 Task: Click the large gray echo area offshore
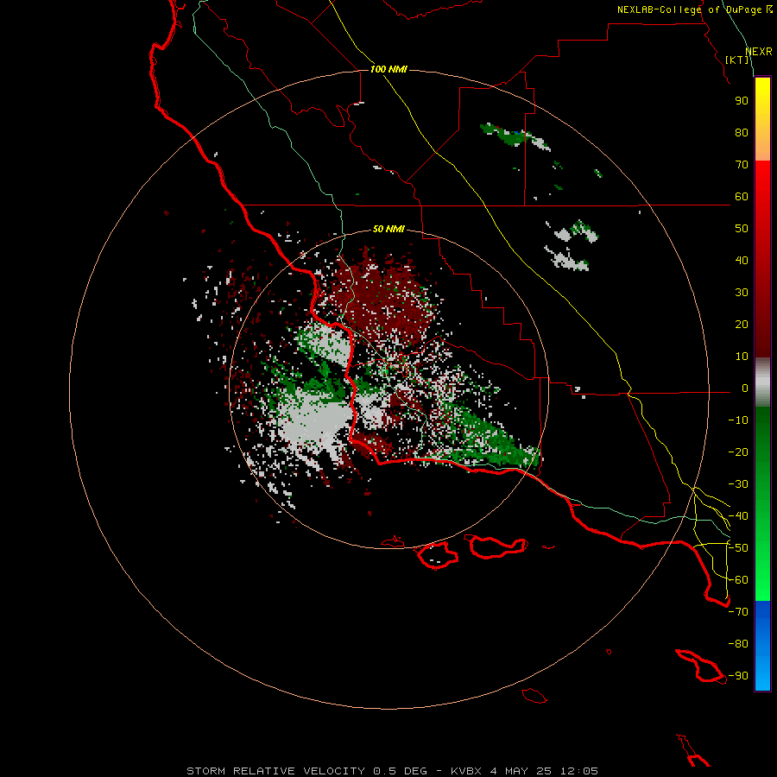(x=314, y=419)
